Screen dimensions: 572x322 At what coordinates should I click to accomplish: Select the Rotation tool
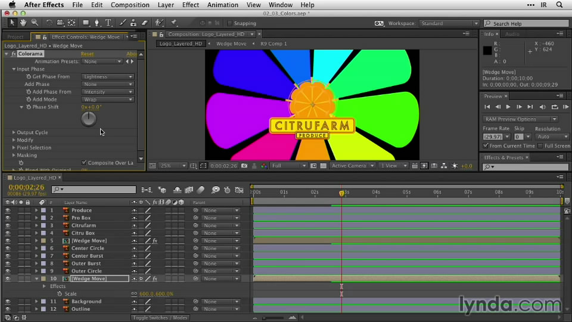[49, 23]
